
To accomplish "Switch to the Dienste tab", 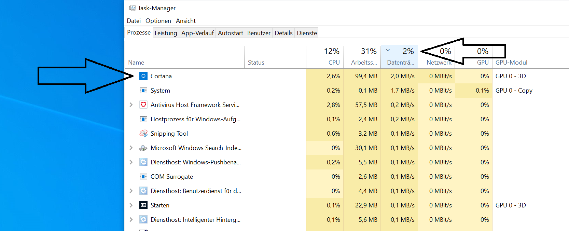I will click(307, 33).
